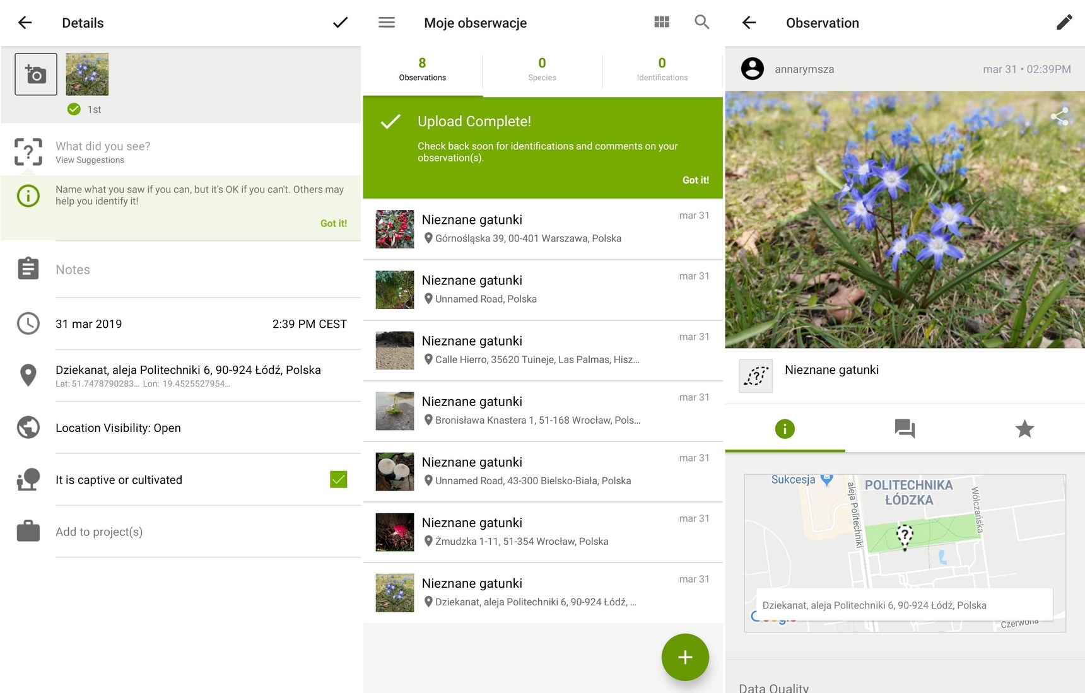1085x693 pixels.
Task: Open search in Moje obserwacje
Action: point(701,22)
